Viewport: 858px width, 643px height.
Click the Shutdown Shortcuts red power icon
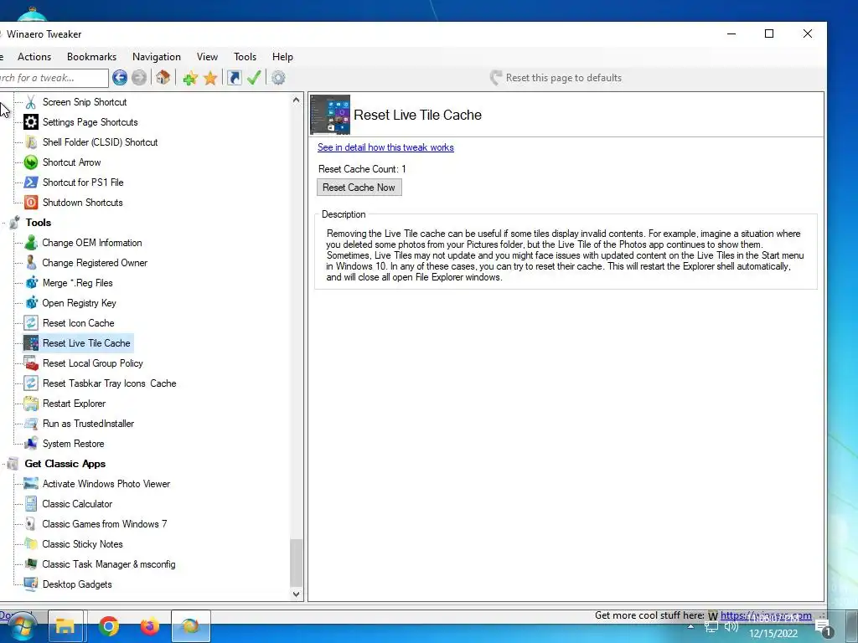31,203
